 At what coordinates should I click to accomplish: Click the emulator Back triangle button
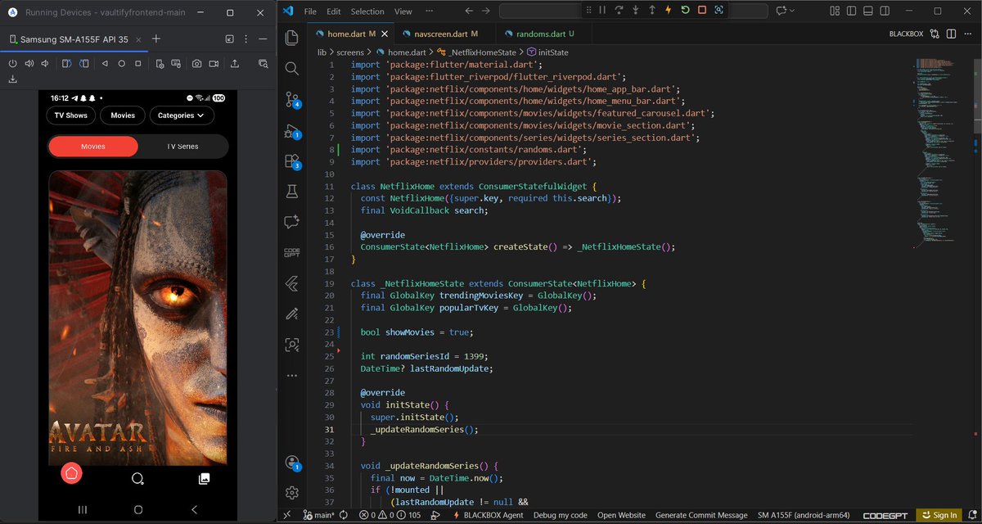(105, 63)
